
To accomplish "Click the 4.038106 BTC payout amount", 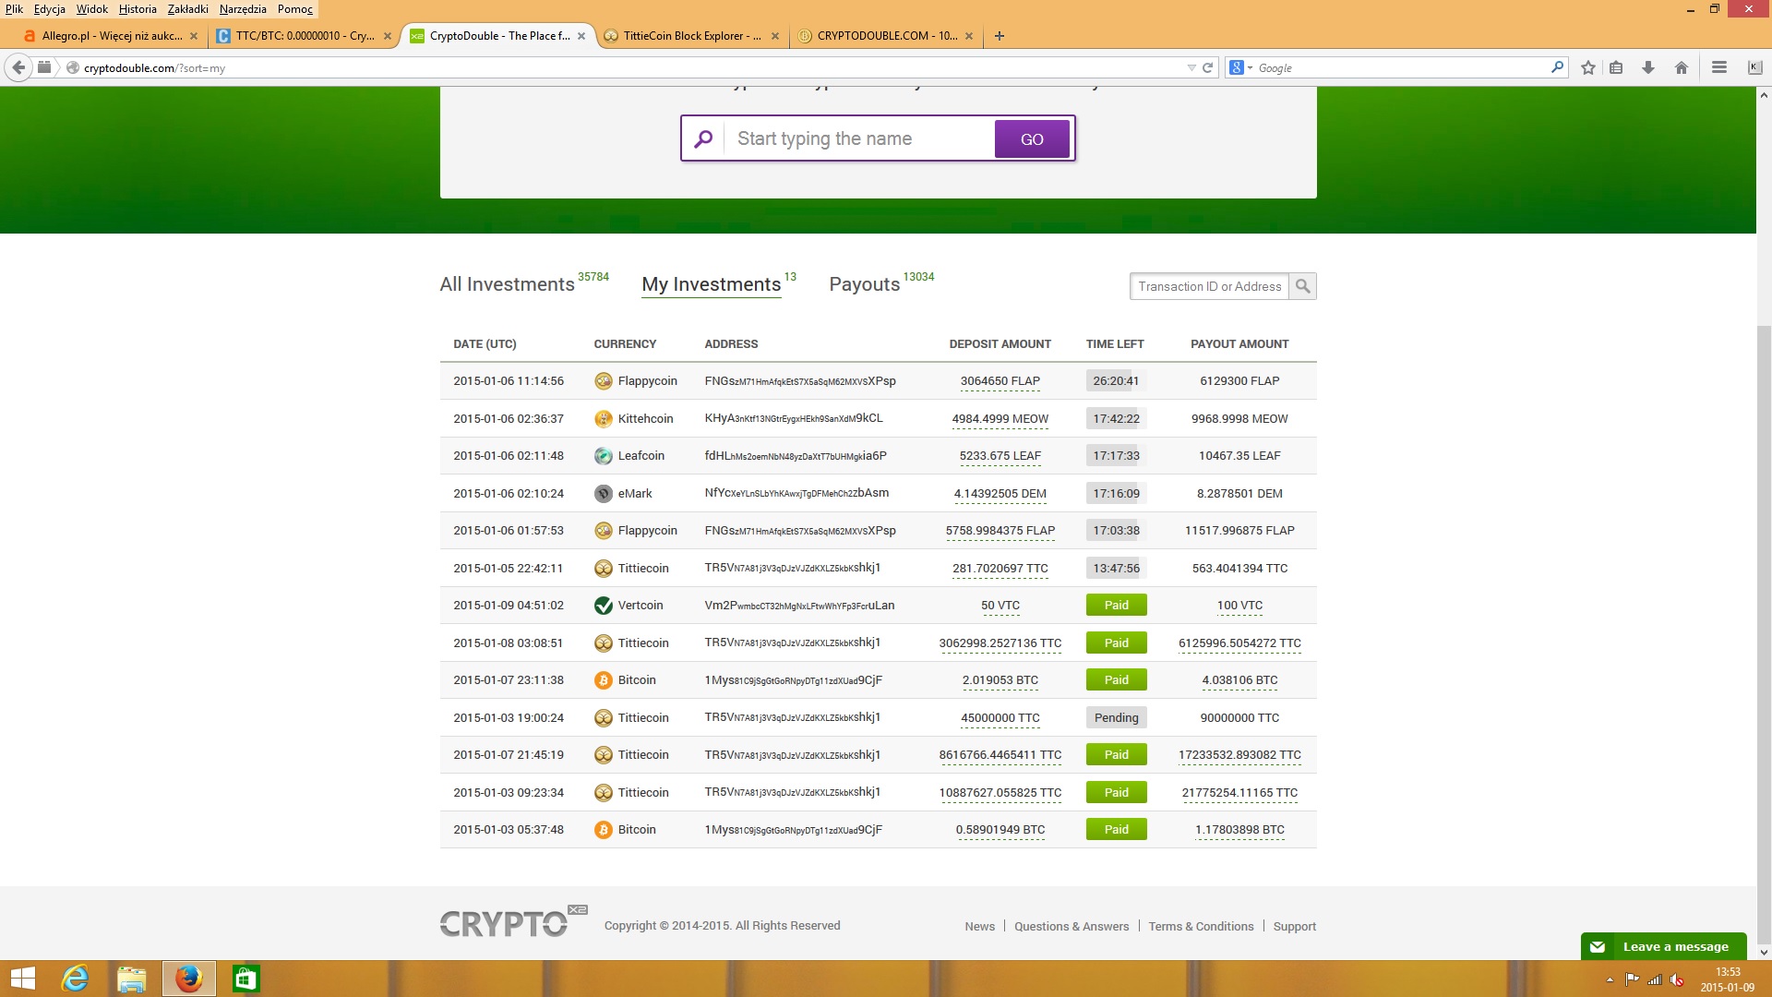I will (x=1239, y=680).
